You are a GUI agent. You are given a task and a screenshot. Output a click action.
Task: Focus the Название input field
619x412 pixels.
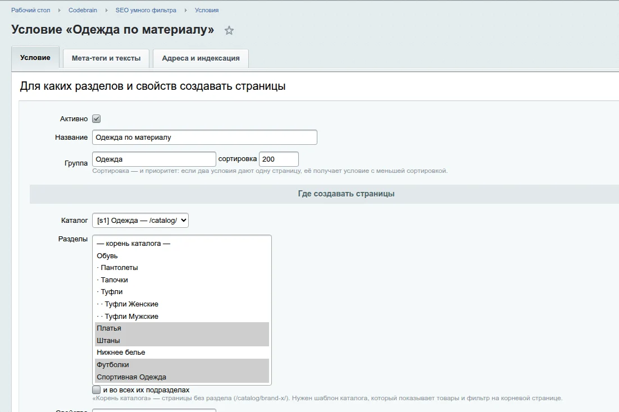pos(204,138)
